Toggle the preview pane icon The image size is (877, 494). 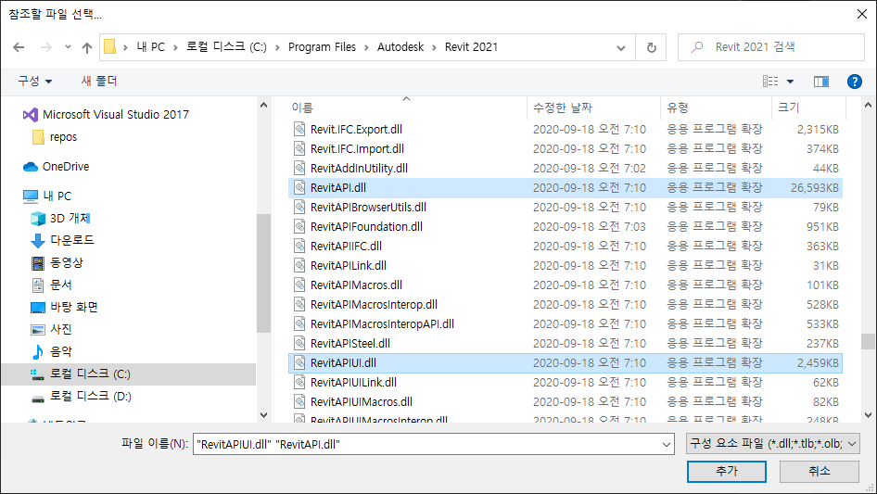click(821, 82)
